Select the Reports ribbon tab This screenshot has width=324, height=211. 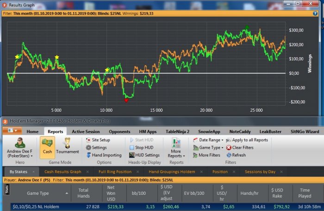click(x=56, y=132)
